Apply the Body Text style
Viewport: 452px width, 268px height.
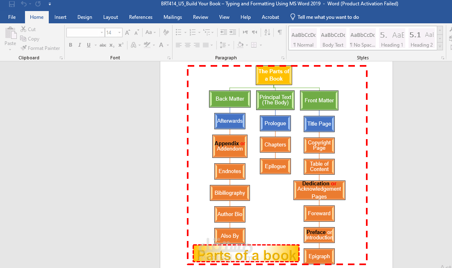[x=333, y=39]
